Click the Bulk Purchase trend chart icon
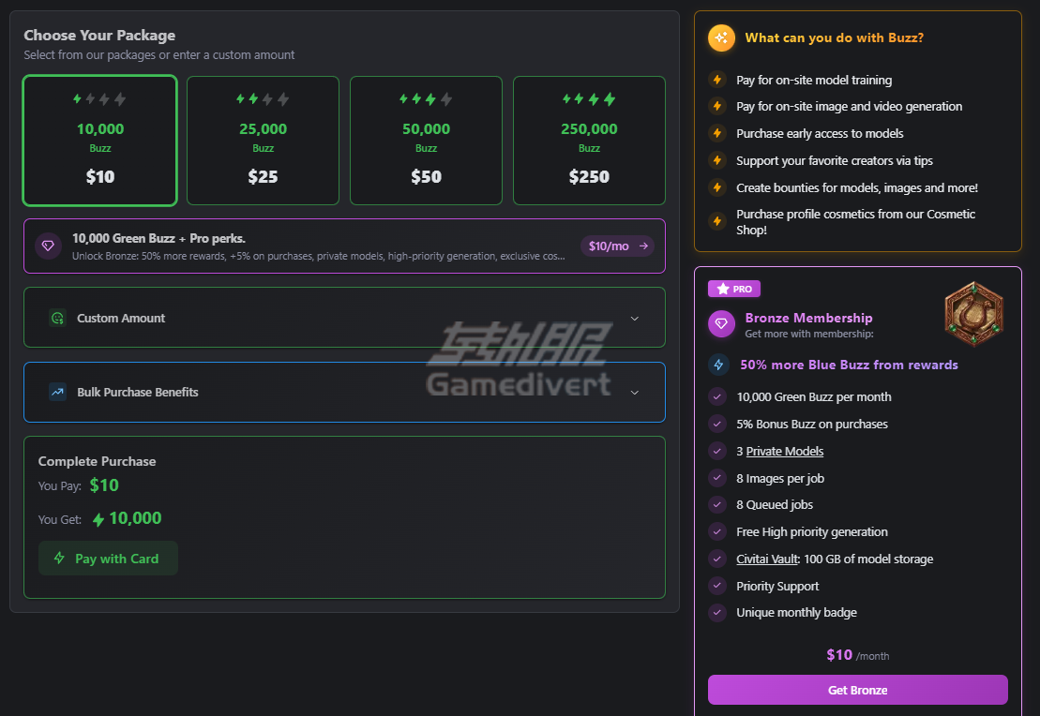The height and width of the screenshot is (716, 1040). [58, 392]
